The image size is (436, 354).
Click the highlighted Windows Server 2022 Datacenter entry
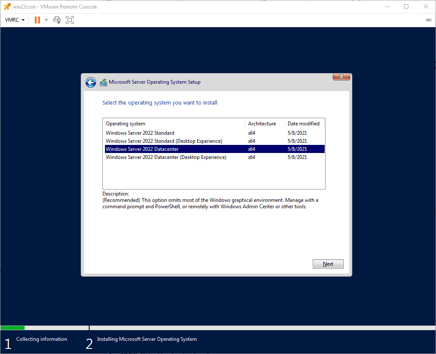click(x=142, y=149)
